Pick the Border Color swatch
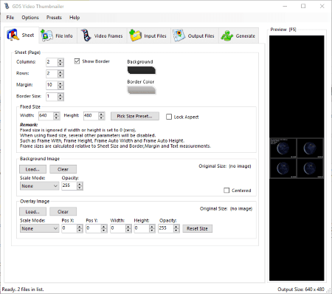Image resolution: width=332 pixels, height=294 pixels. pyautogui.click(x=142, y=90)
